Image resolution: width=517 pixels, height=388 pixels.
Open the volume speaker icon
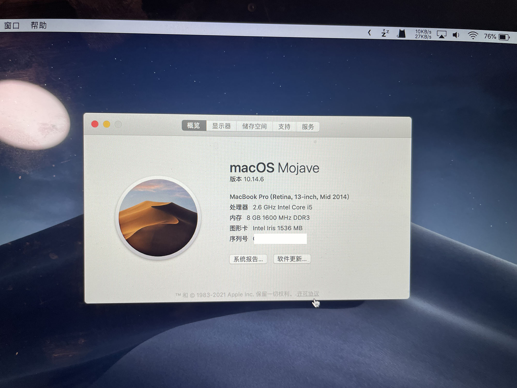pyautogui.click(x=456, y=35)
